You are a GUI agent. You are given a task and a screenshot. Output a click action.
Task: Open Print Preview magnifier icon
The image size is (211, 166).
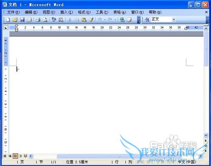(45, 19)
